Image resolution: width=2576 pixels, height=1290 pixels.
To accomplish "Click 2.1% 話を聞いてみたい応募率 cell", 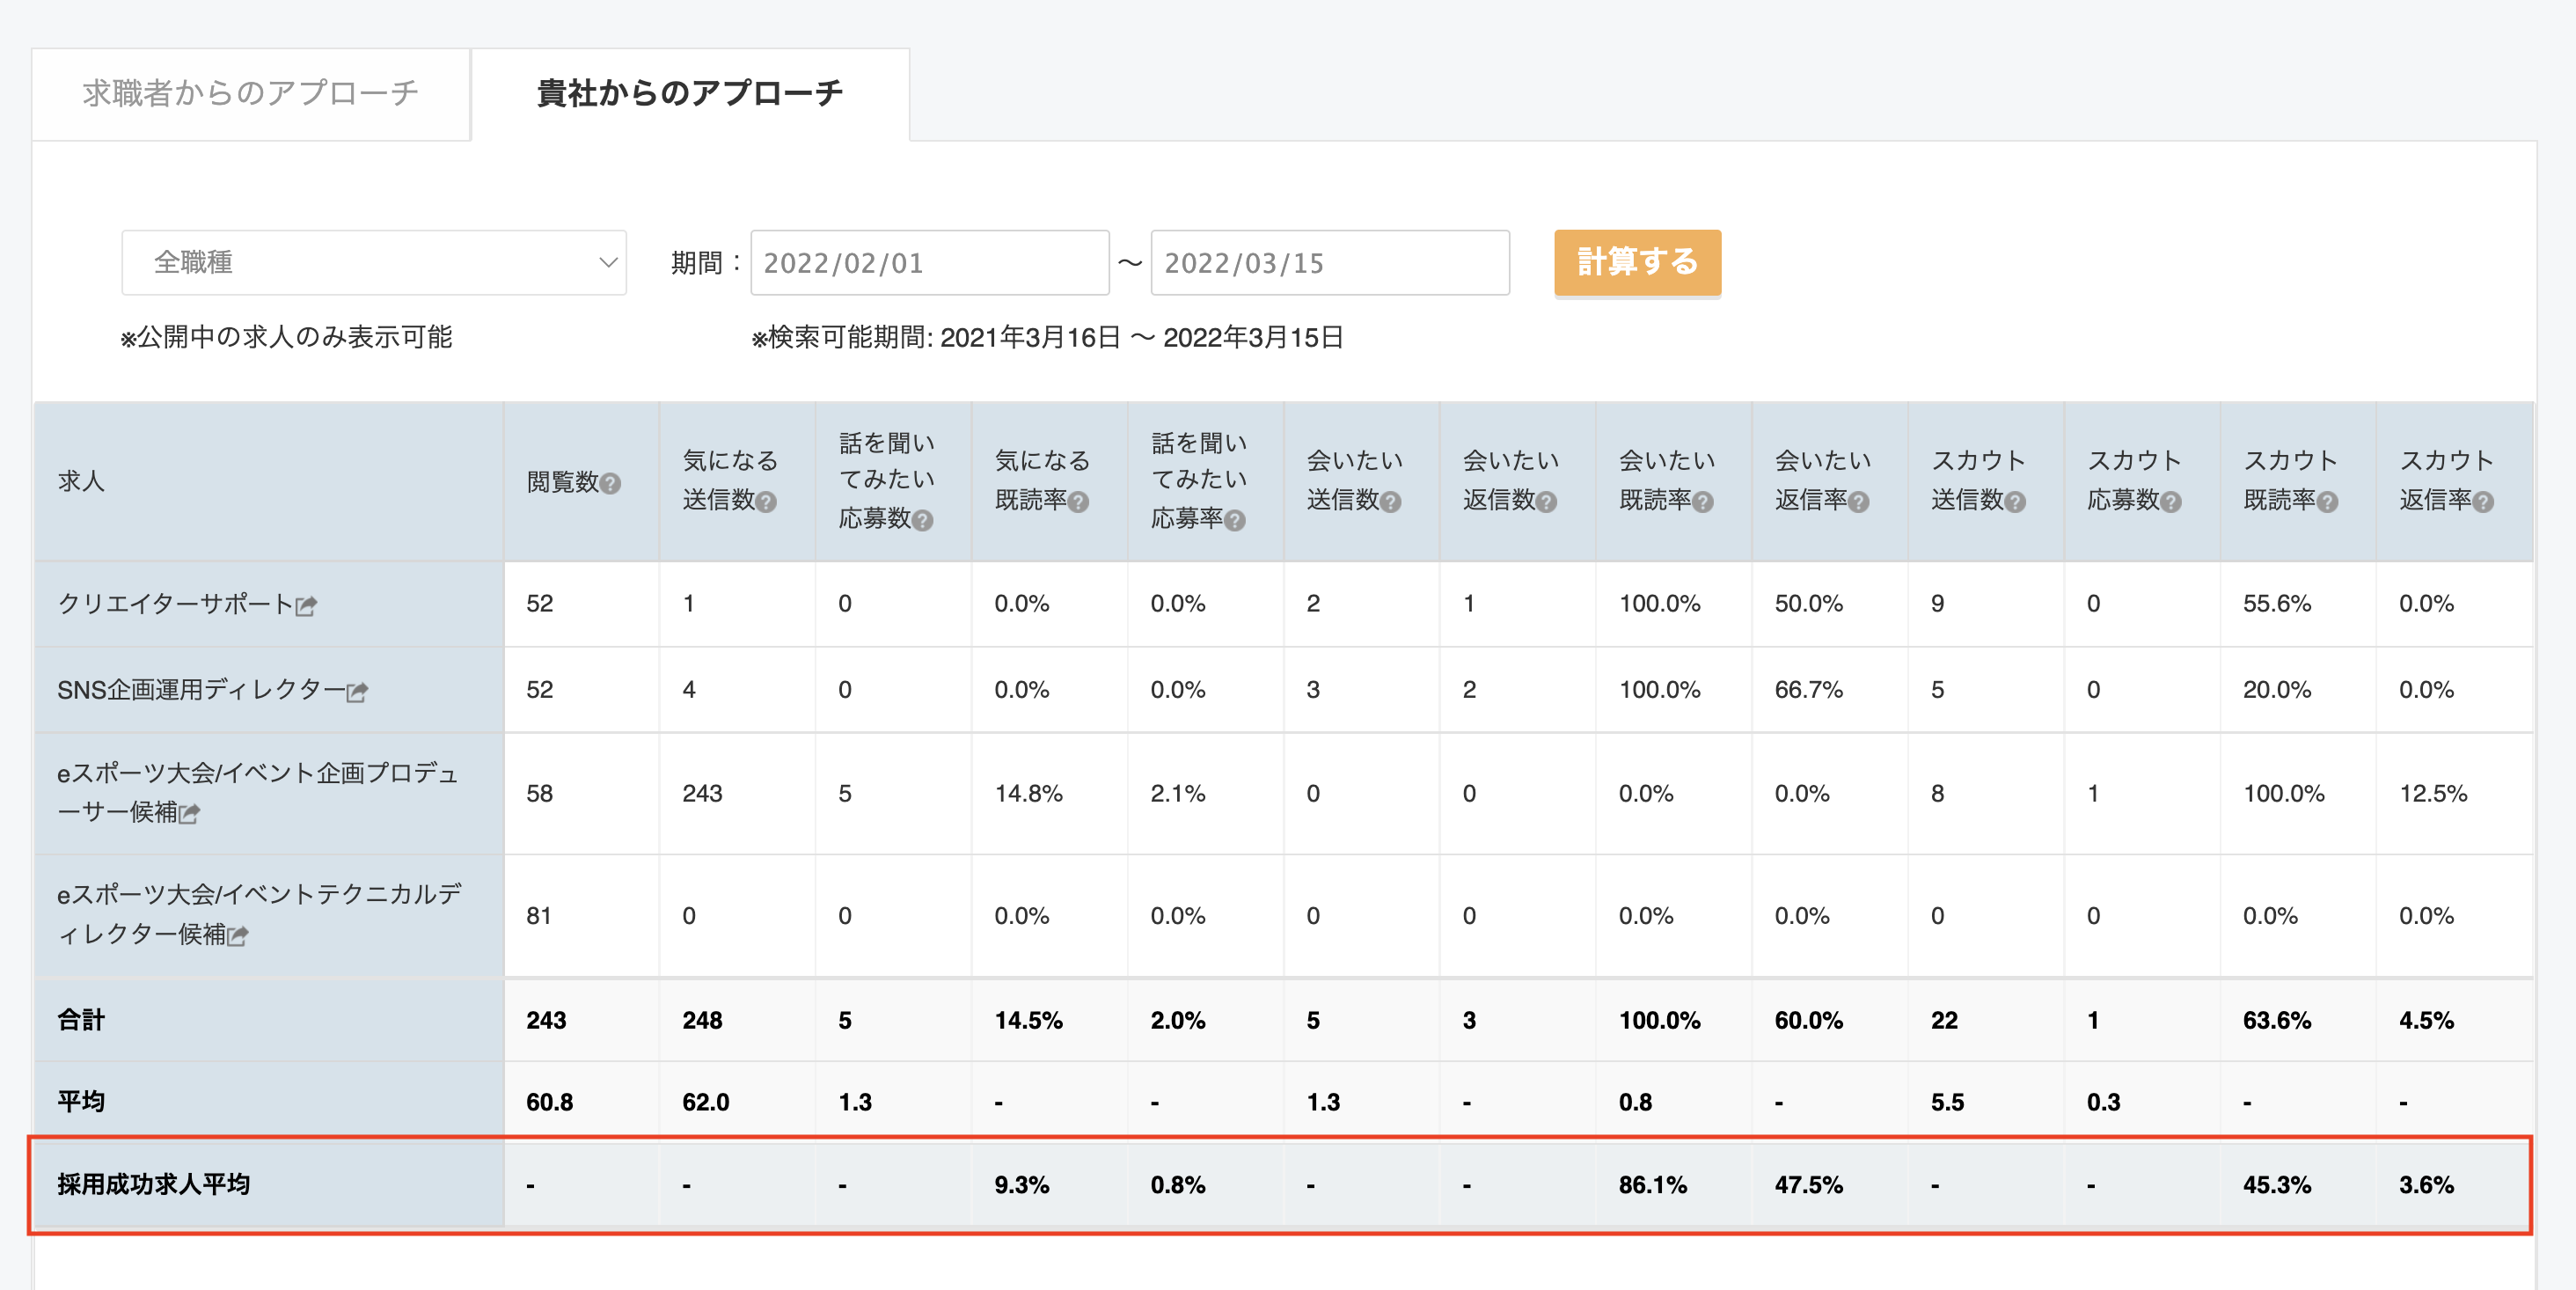I will click(x=1178, y=794).
